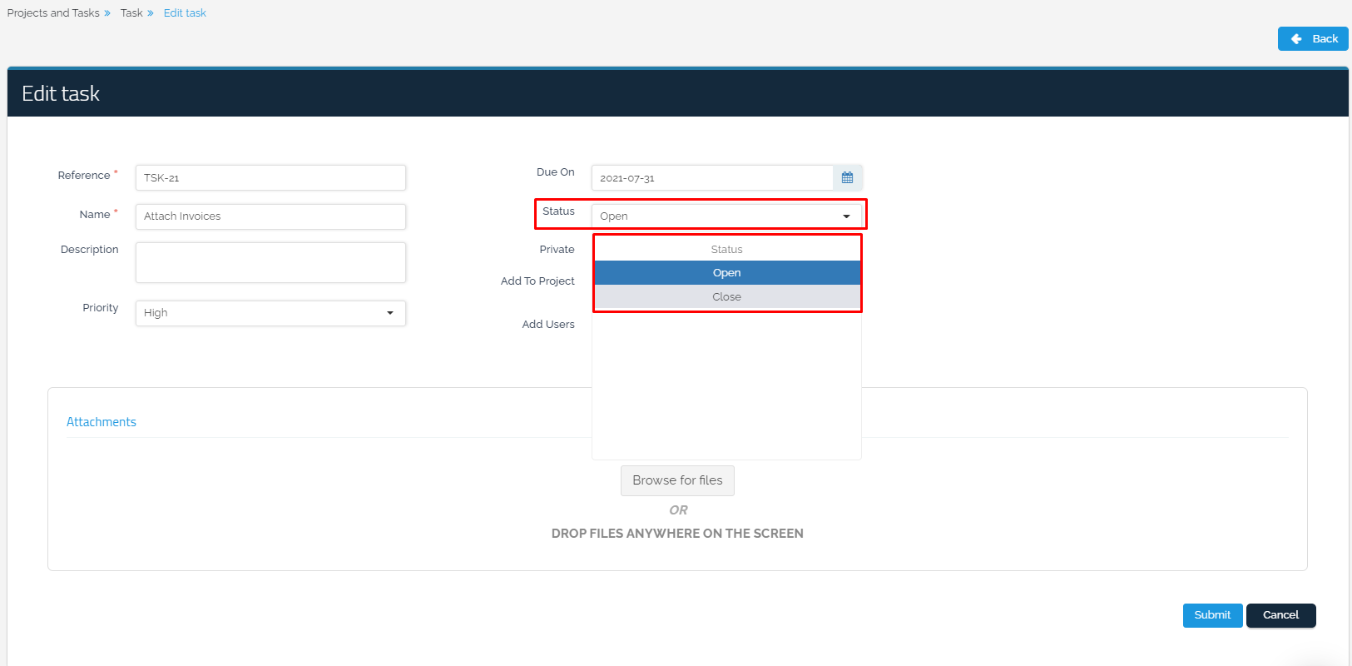1352x666 pixels.
Task: Choose Close in the status list
Action: 726,297
